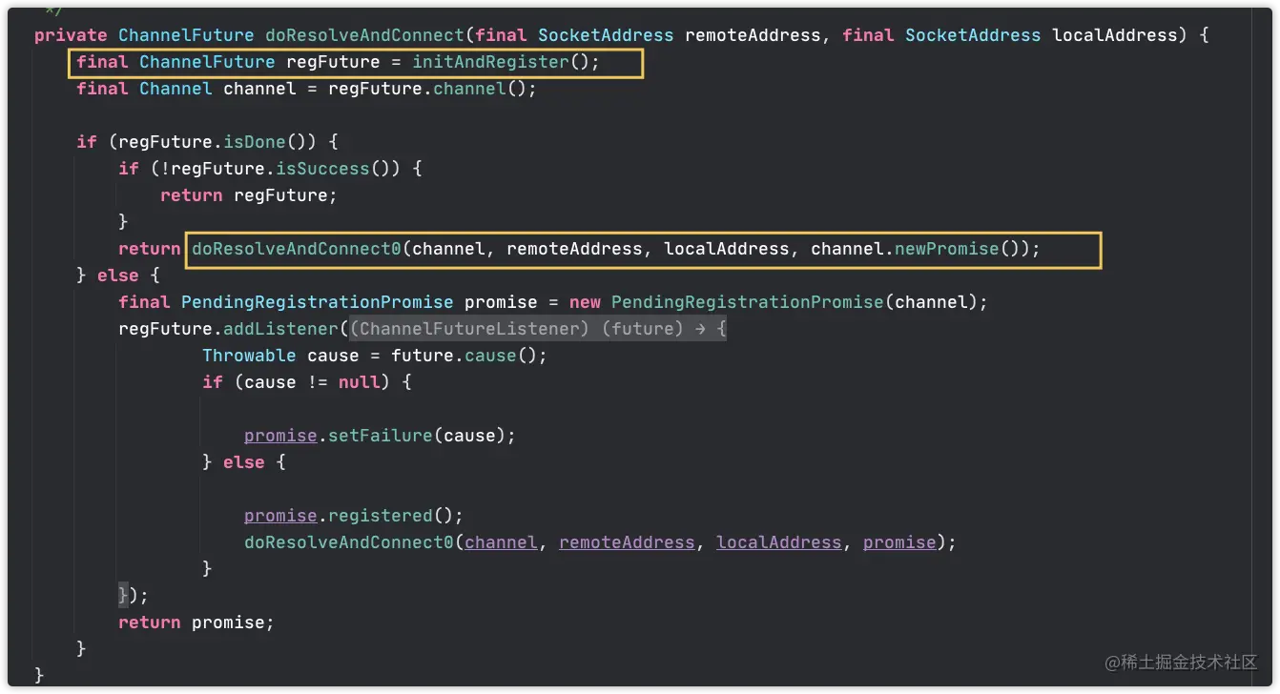This screenshot has width=1280, height=694.
Task: Click regFuture.channel() call
Action: 427,89
